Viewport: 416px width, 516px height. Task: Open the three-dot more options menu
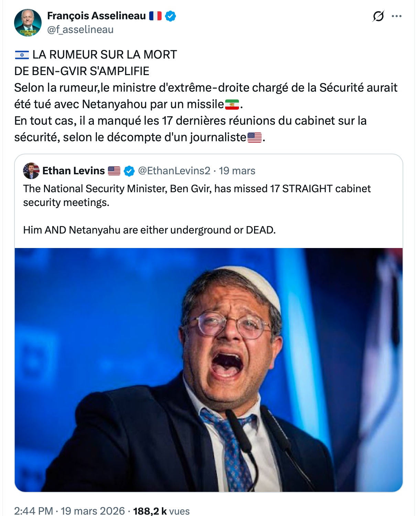point(396,16)
